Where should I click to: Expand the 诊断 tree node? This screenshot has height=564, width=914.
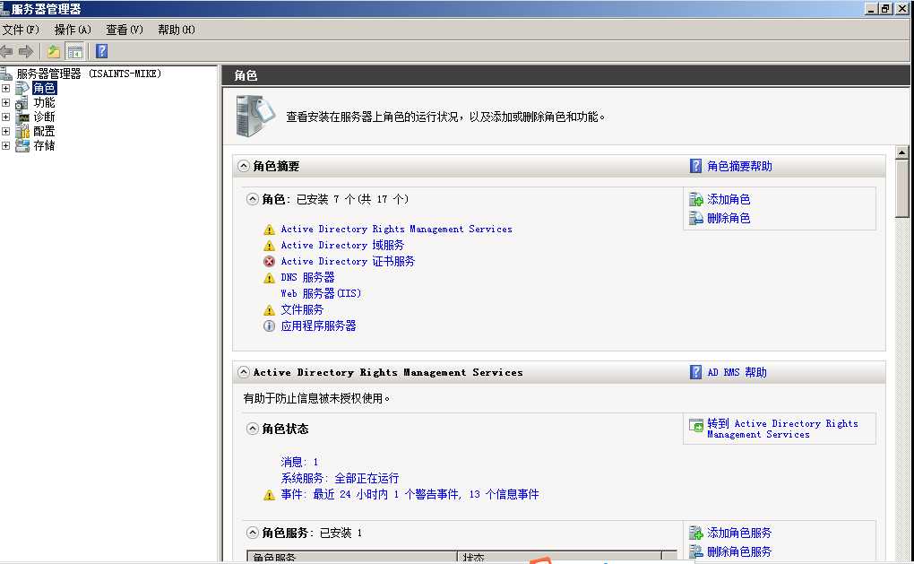pos(6,117)
